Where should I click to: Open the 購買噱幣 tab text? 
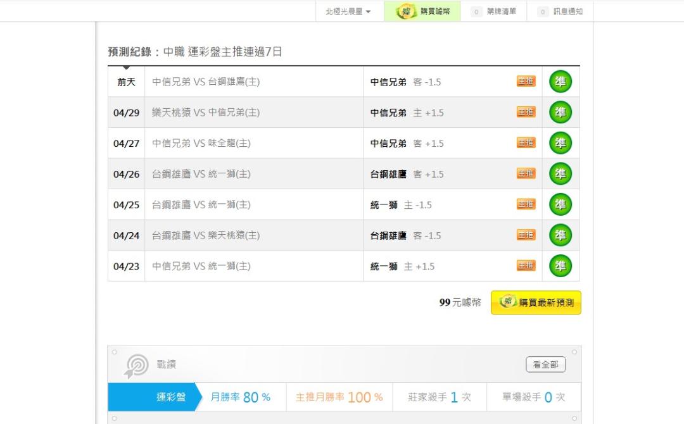[435, 11]
